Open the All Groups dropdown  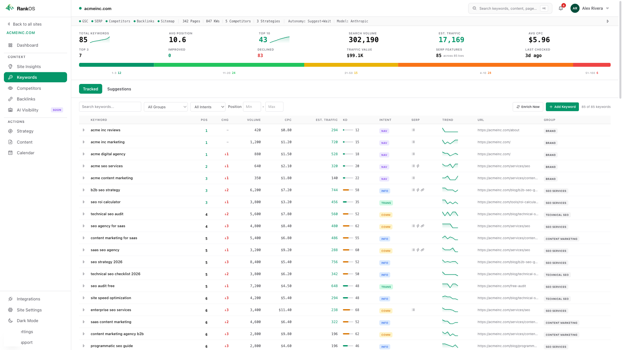click(166, 107)
